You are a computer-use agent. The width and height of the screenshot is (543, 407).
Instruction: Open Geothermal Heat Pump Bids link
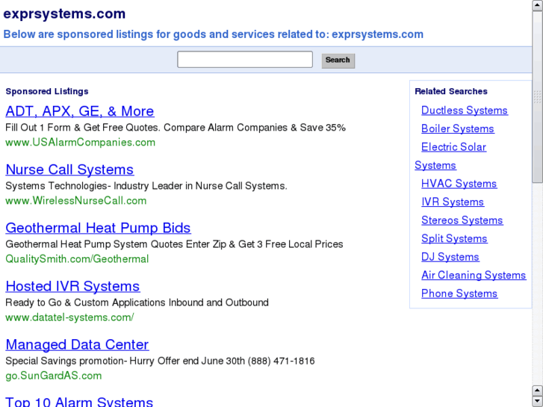point(98,228)
